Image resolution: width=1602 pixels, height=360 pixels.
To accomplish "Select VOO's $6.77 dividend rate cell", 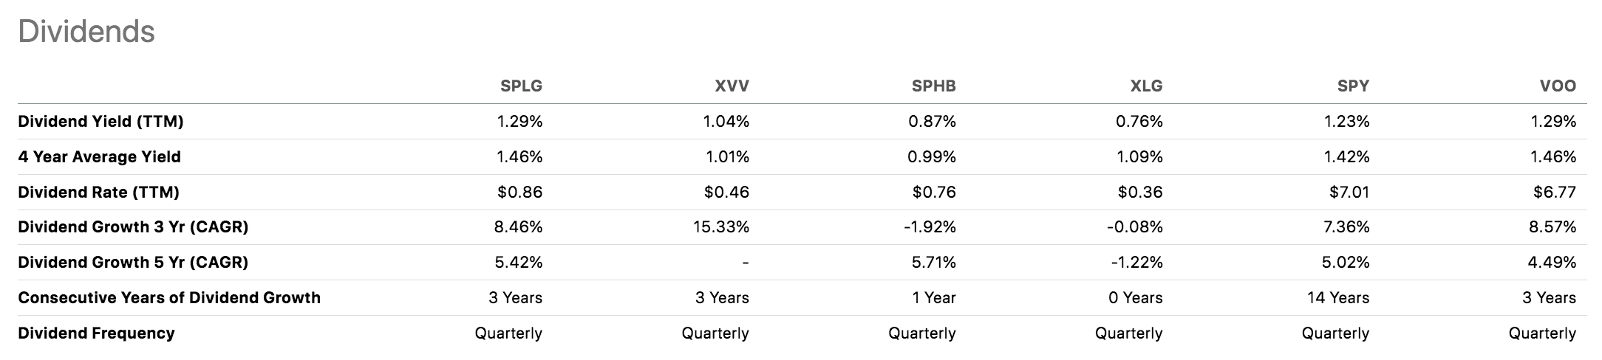I will click(x=1555, y=193).
